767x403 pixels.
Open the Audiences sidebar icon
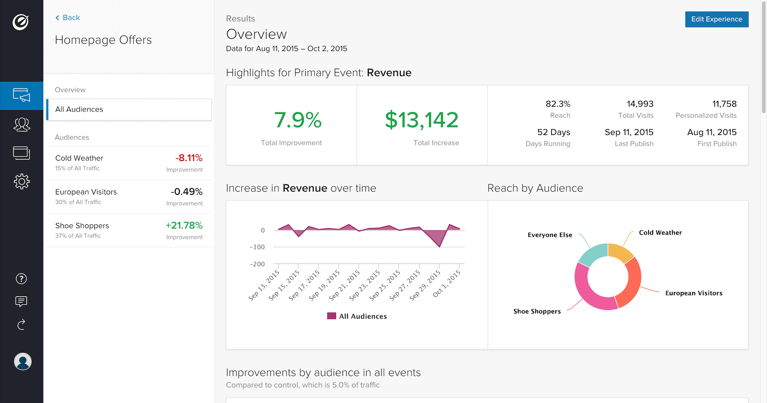21,124
